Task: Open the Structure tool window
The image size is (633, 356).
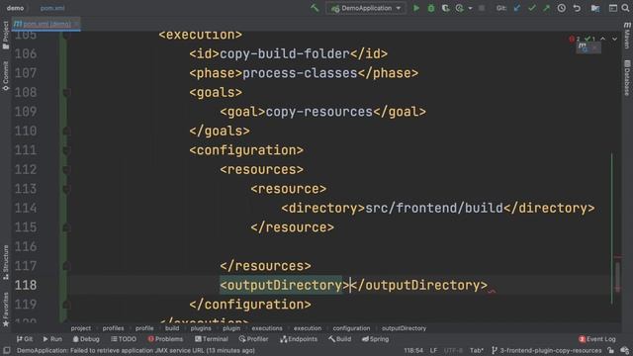Action: pos(5,263)
